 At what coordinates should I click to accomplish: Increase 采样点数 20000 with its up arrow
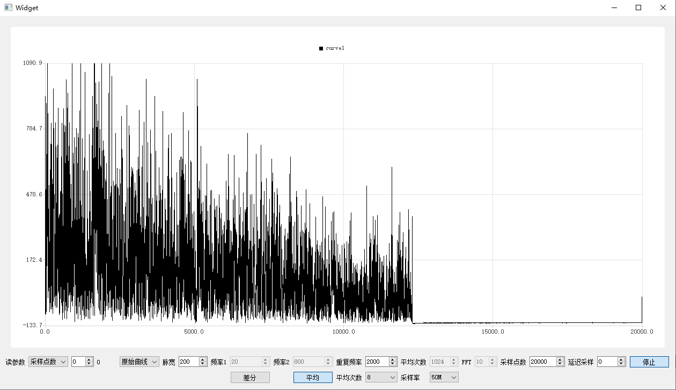click(561, 359)
